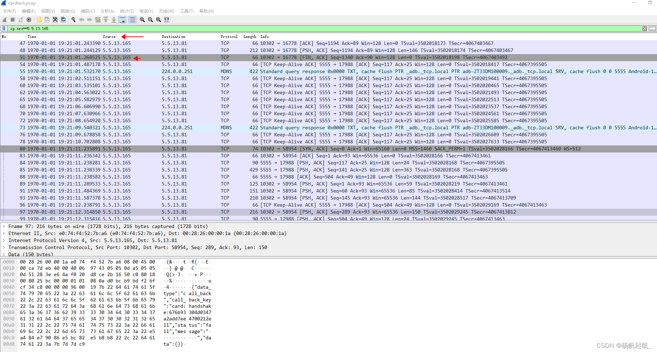Select packet 47 in the list
The height and width of the screenshot is (352, 657).
(328, 43)
